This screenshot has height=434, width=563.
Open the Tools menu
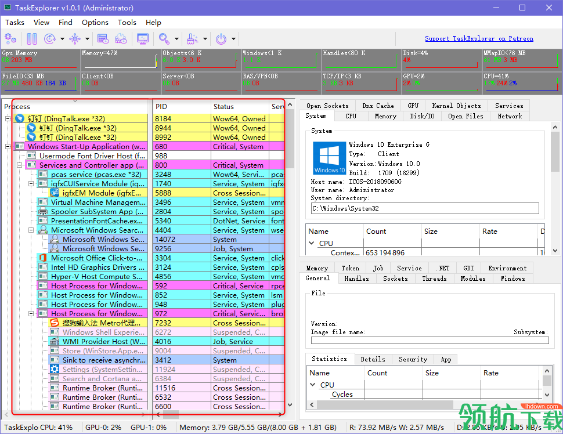127,22
